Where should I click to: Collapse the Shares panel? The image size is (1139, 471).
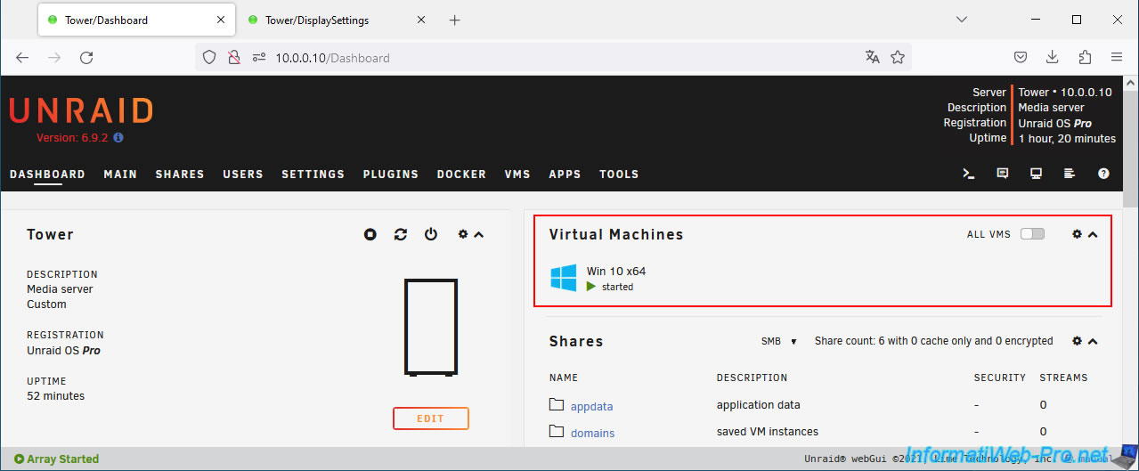coord(1093,341)
